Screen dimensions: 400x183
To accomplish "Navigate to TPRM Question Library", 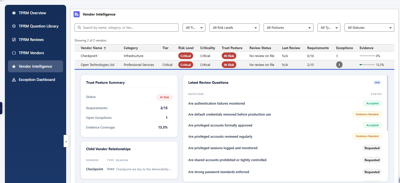I will [39, 26].
